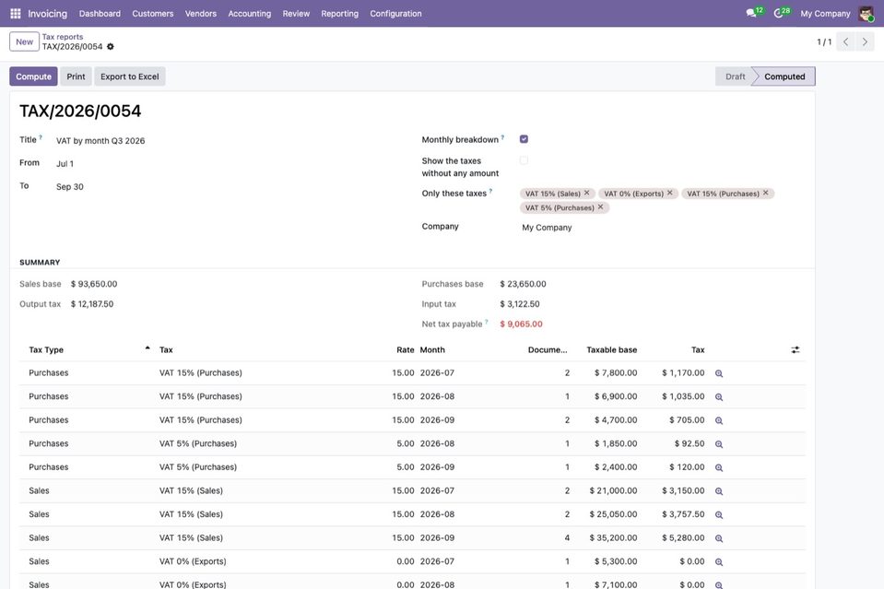
Task: Inspect details for Exports 0% 2026-07 row
Action: [719, 562]
